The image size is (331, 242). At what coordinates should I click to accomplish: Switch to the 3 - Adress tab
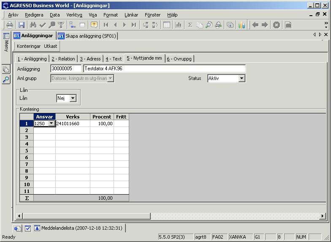click(90, 59)
